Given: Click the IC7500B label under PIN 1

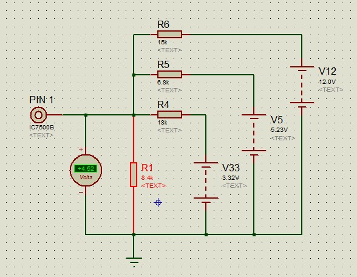Looking at the screenshot, I should [42, 128].
